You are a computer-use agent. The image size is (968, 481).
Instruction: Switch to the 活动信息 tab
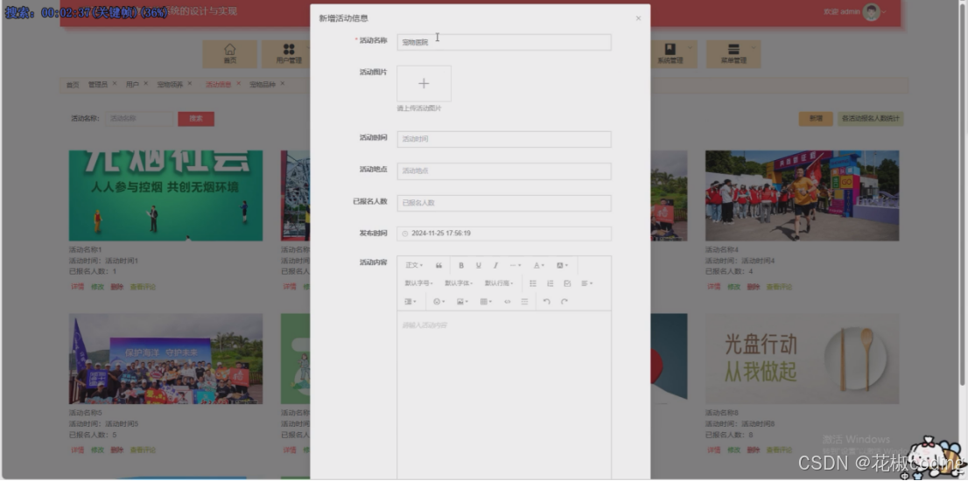(219, 85)
